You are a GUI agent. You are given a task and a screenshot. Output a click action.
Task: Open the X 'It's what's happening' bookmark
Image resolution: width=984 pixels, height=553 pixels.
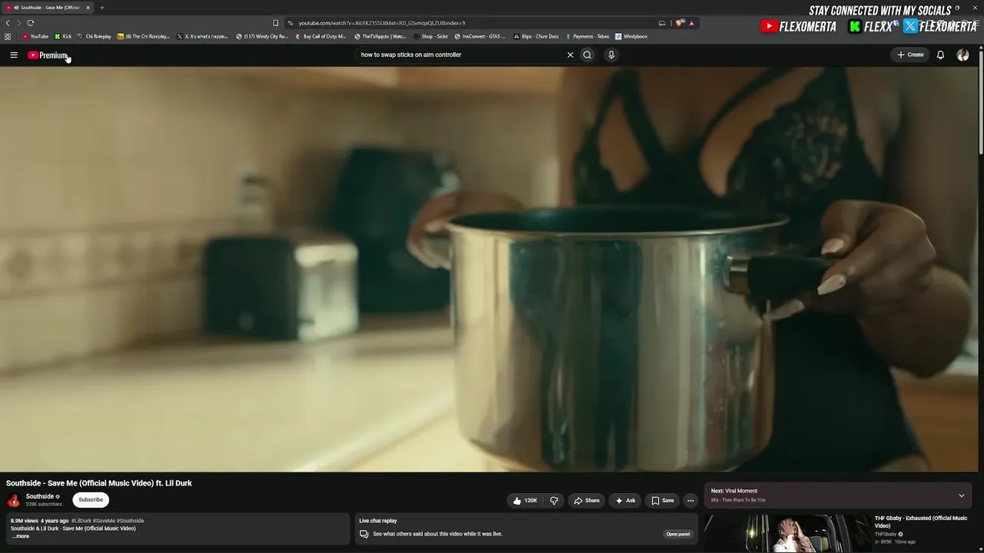(202, 36)
